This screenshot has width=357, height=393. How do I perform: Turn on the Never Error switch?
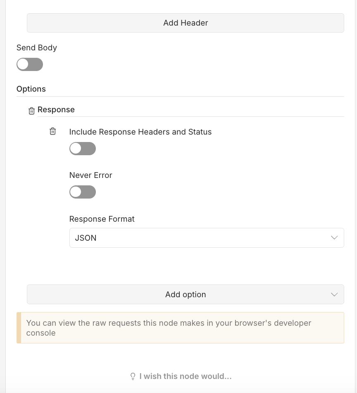(83, 192)
